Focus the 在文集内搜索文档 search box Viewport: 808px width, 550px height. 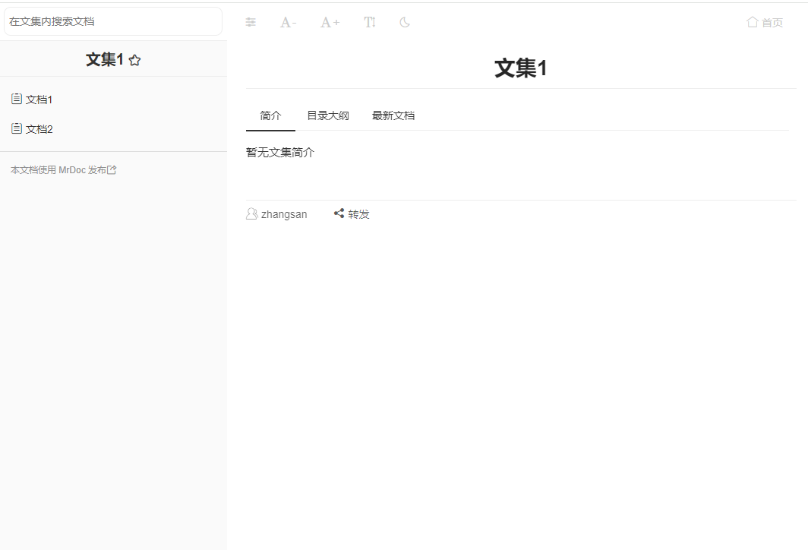coord(112,21)
